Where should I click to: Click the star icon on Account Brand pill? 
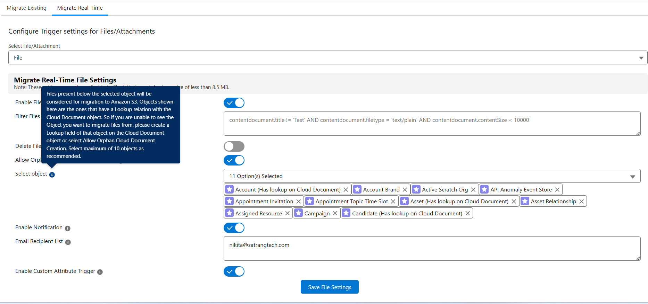pyautogui.click(x=357, y=189)
